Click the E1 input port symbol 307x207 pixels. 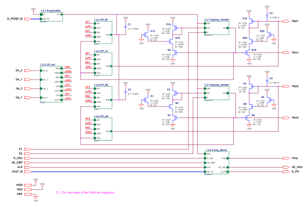[28, 149]
